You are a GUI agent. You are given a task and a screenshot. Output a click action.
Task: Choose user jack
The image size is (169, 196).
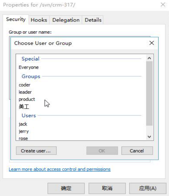coord(23,124)
